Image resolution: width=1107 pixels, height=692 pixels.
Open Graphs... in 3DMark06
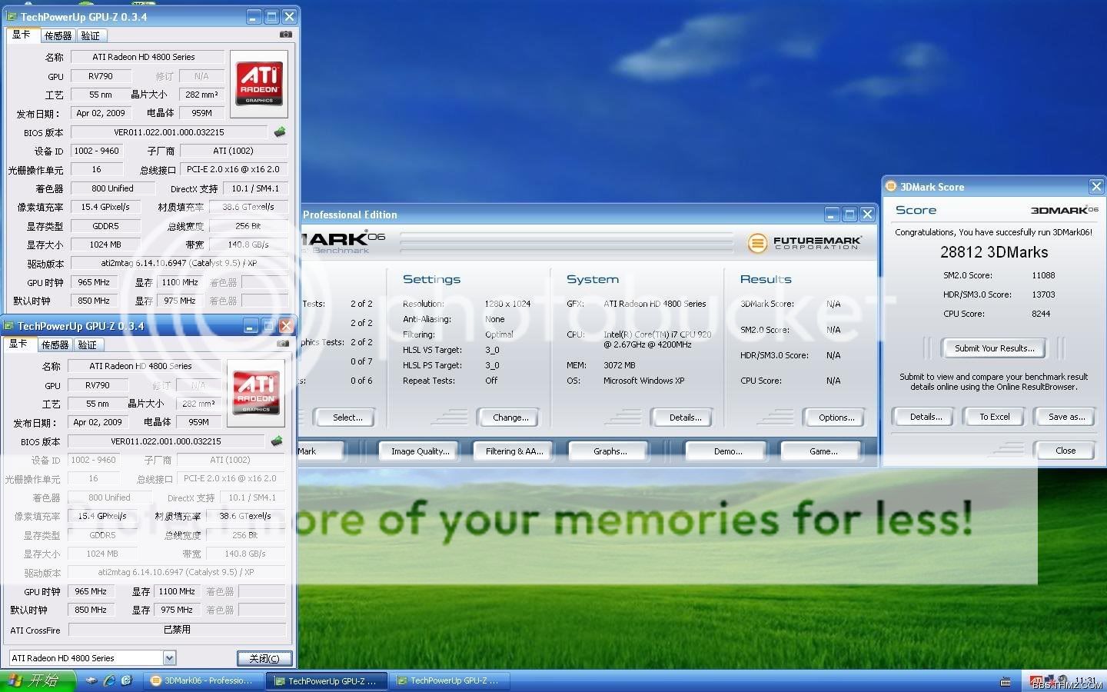pos(610,451)
